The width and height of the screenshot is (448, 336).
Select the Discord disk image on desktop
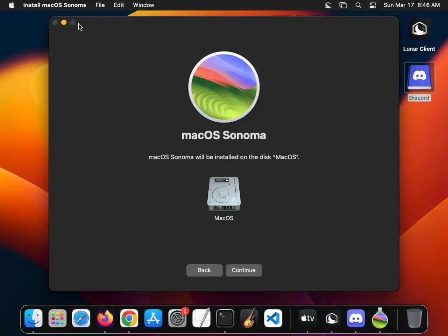(x=419, y=77)
